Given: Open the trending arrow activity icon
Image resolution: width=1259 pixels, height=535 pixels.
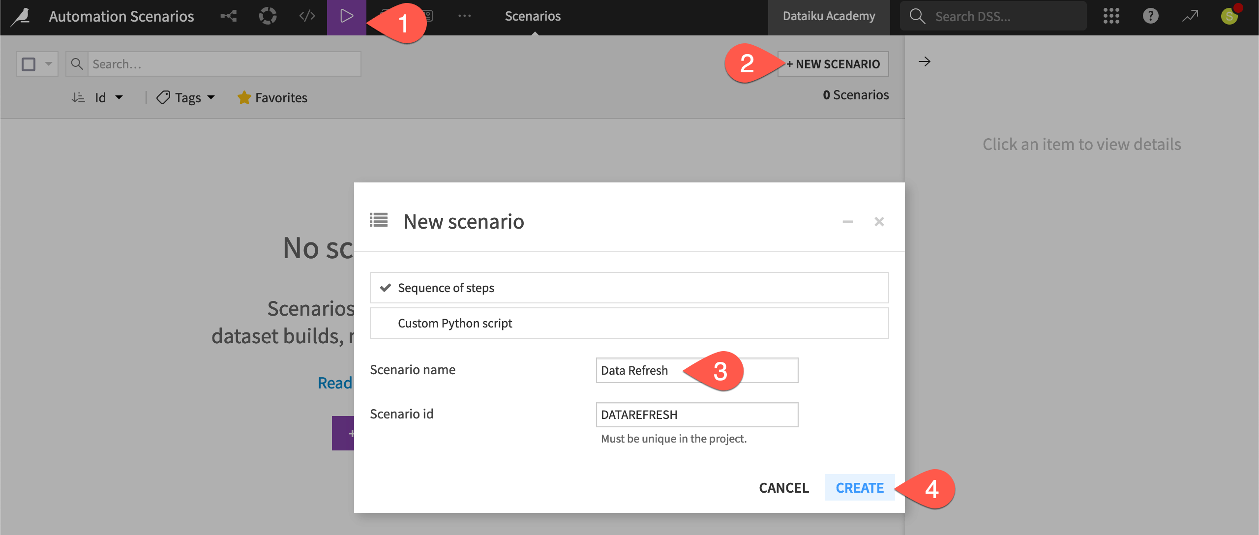Looking at the screenshot, I should pyautogui.click(x=1190, y=15).
